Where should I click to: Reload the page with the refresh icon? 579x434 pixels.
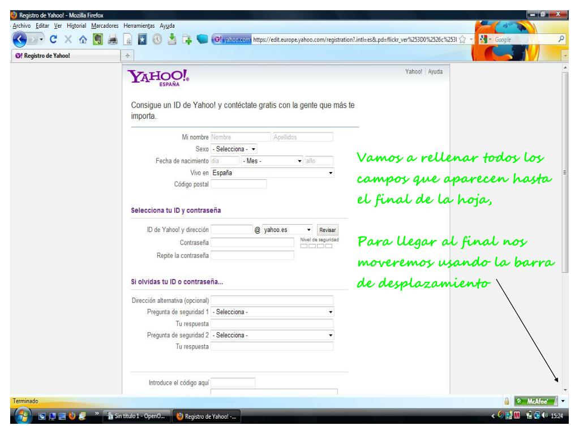(53, 39)
